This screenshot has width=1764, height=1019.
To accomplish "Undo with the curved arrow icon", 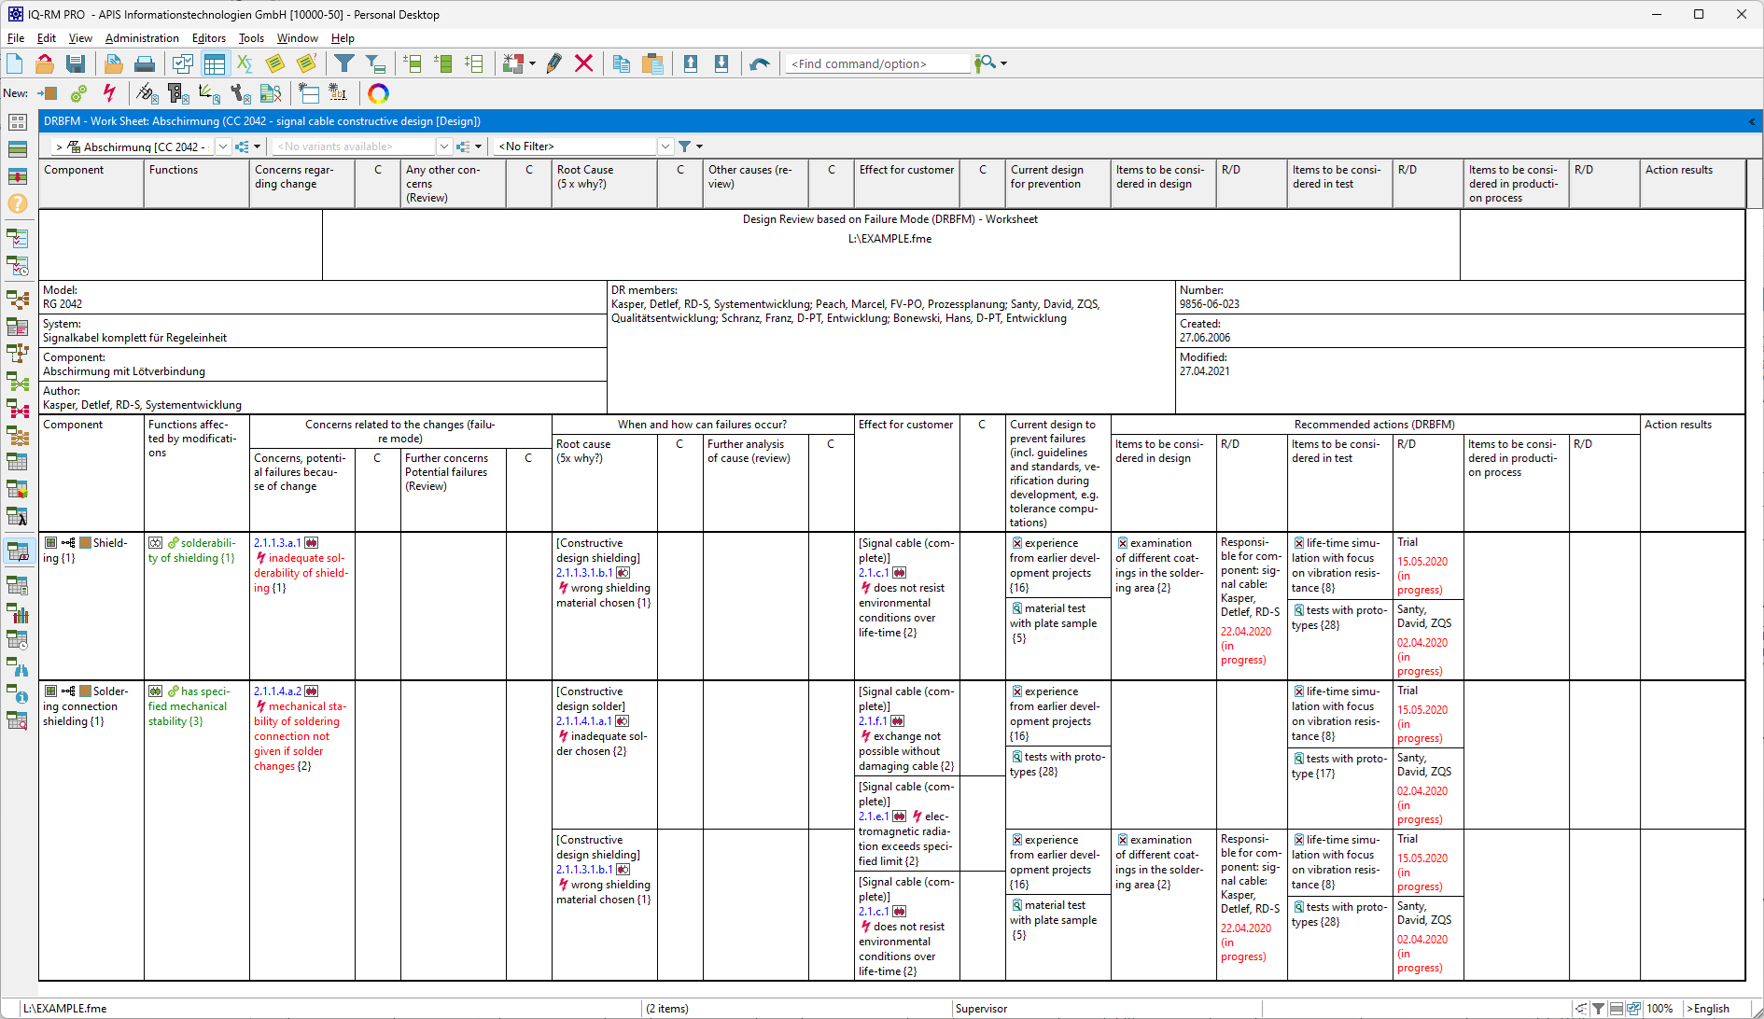I will tap(760, 63).
